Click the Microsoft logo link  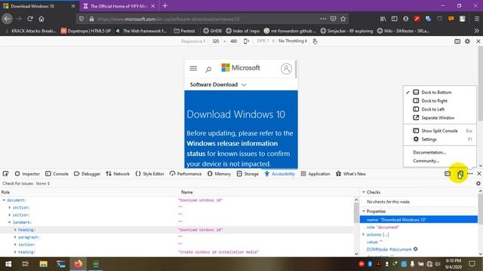(x=241, y=68)
